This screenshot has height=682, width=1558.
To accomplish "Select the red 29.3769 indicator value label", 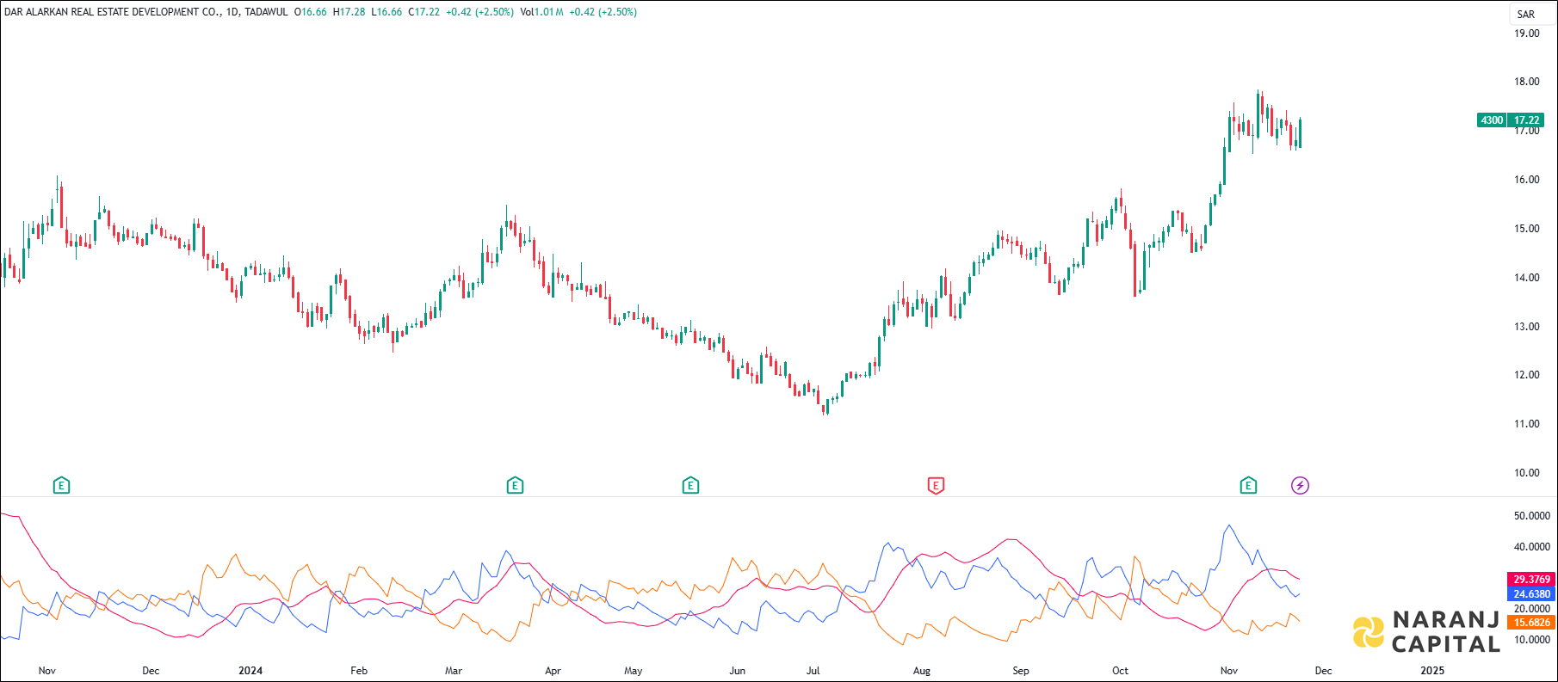I will pyautogui.click(x=1531, y=580).
